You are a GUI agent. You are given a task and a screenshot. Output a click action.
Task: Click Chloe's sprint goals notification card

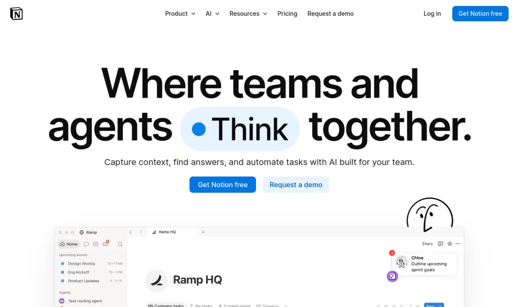coord(424,264)
